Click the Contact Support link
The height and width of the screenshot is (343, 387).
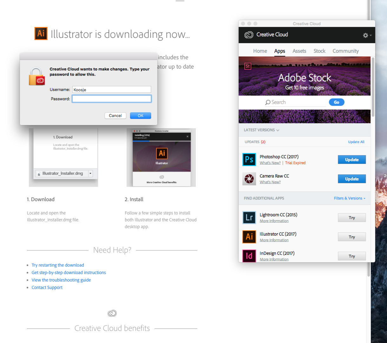pyautogui.click(x=47, y=287)
